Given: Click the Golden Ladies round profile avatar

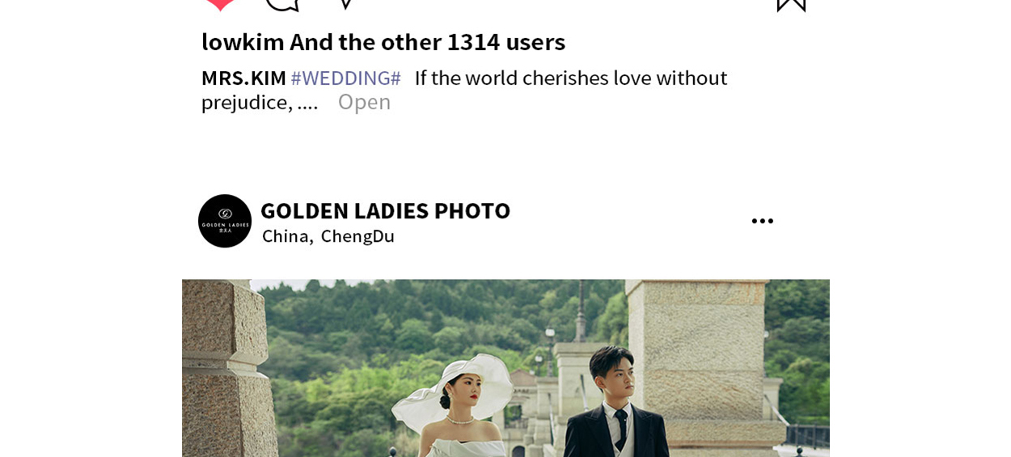Looking at the screenshot, I should (225, 221).
